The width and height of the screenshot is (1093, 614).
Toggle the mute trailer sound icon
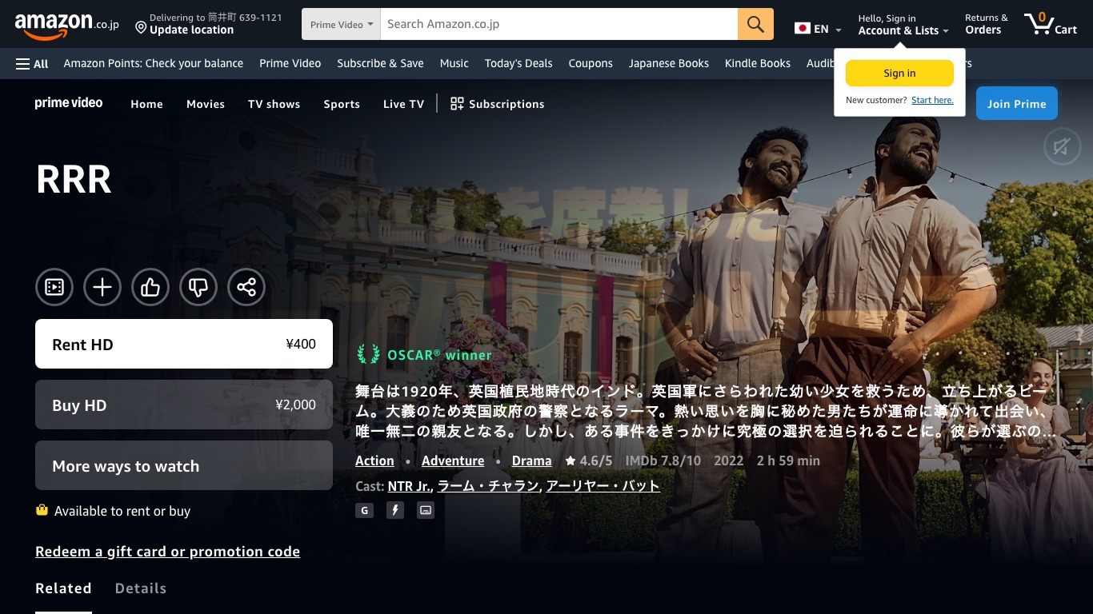click(1063, 146)
